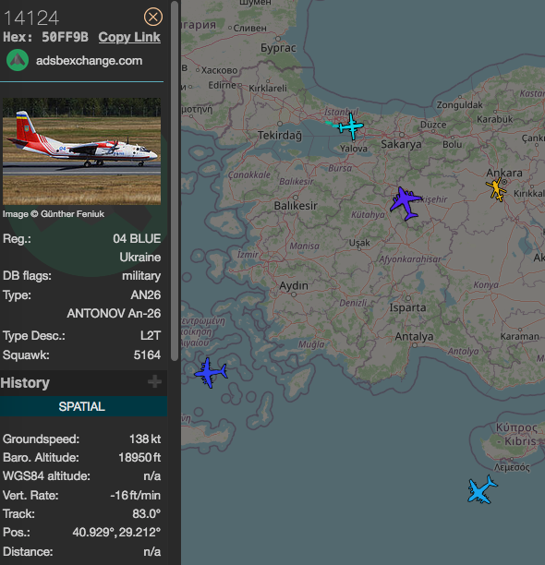Select the cyan aircraft over Istanbul
The image size is (545, 565).
[350, 126]
